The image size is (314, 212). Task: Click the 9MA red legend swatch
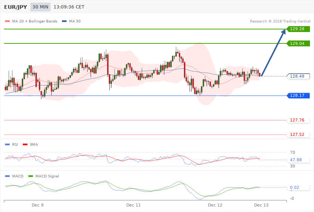(25, 144)
